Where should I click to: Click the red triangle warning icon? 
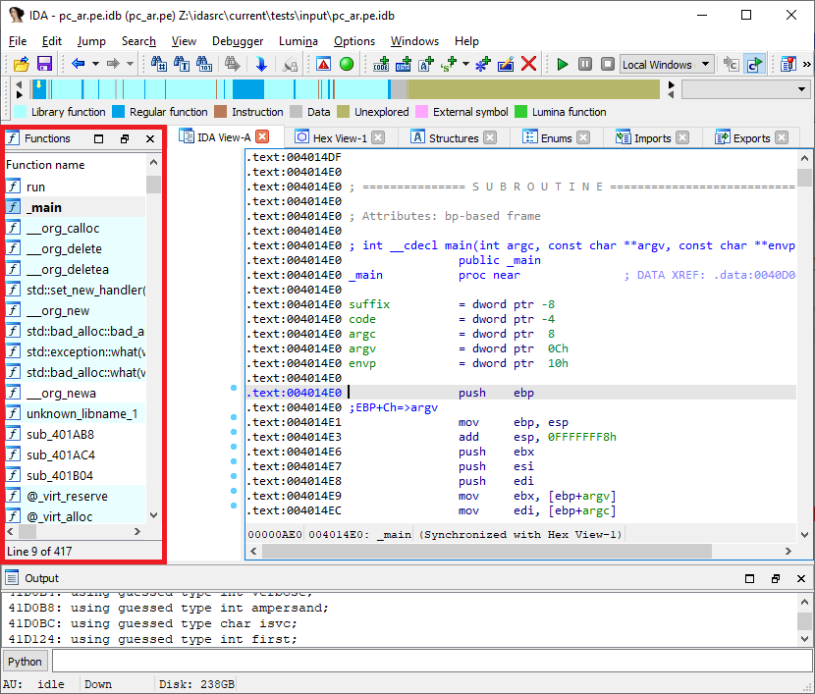[x=323, y=64]
